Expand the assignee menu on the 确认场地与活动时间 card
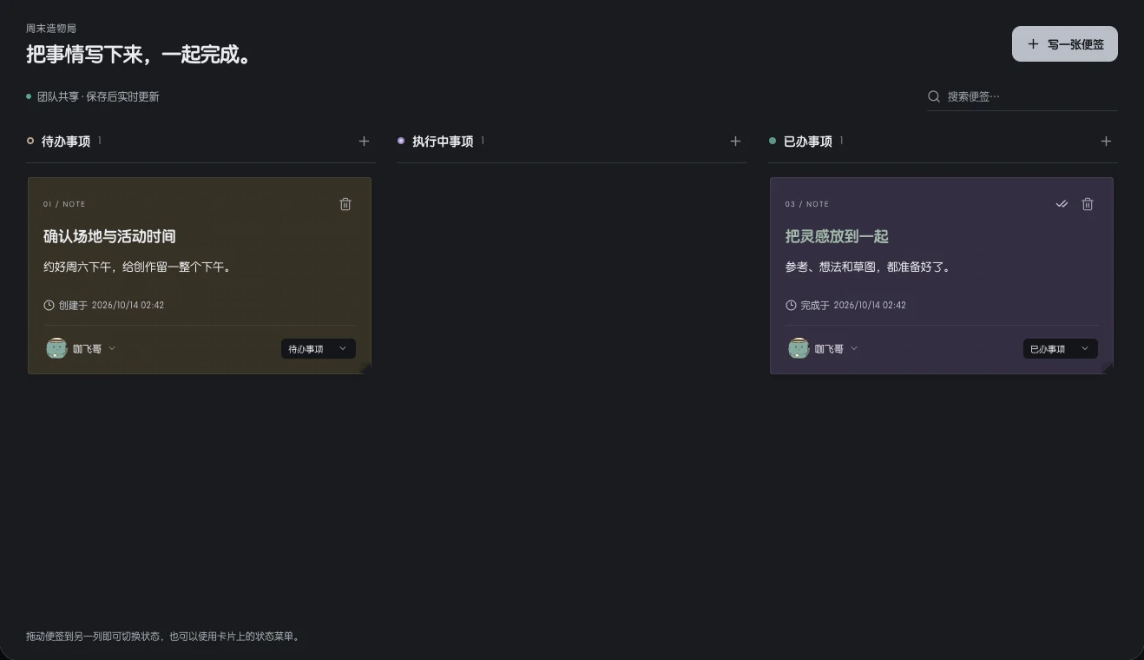The width and height of the screenshot is (1144, 660). click(112, 348)
